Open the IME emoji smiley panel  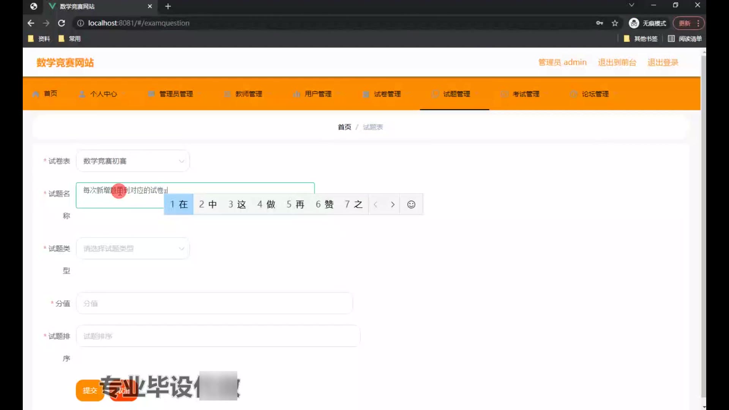[411, 205]
